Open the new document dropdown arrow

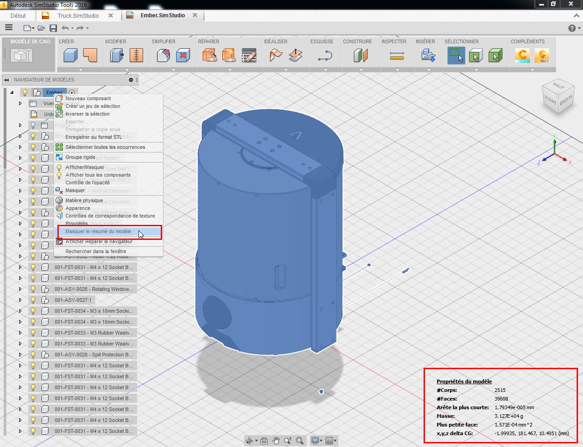point(33,28)
